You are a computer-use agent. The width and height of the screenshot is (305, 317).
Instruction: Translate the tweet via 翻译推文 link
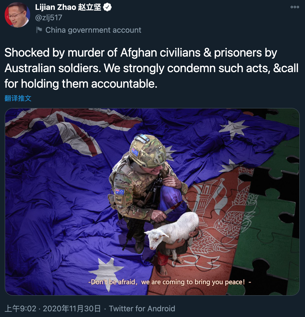pos(18,98)
